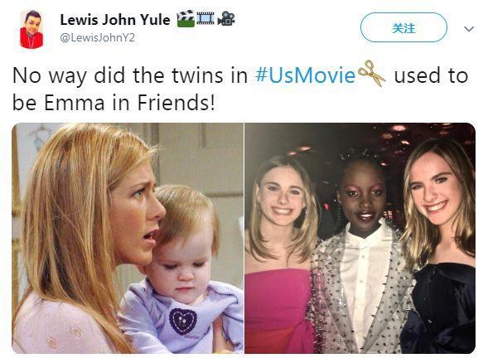Expand the tweet options chevron

469,29
